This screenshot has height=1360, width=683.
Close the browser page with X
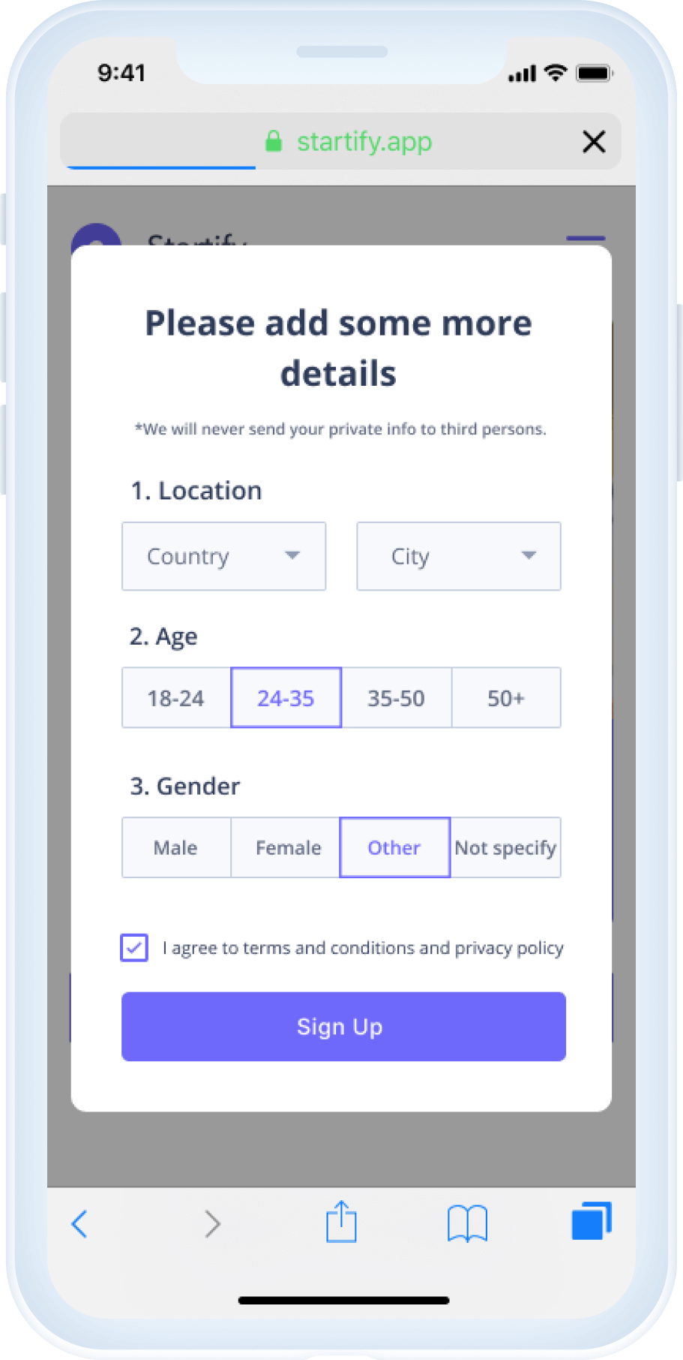pyautogui.click(x=594, y=141)
